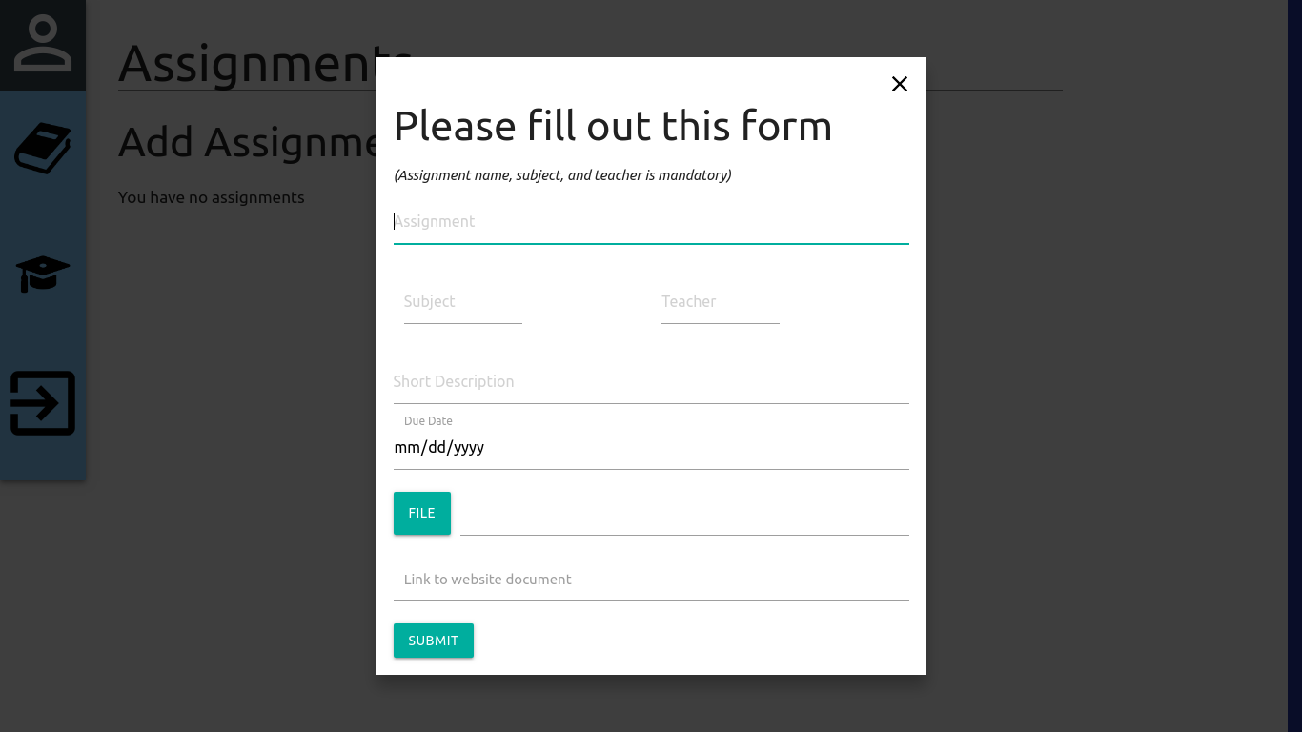Click into the Teacher field
Screen dimensions: 1302x732
pos(721,302)
